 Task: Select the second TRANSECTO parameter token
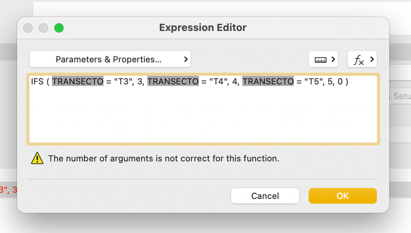coord(173,82)
